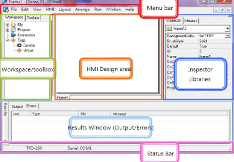
Task: Click the Message column header
Action: point(170,114)
